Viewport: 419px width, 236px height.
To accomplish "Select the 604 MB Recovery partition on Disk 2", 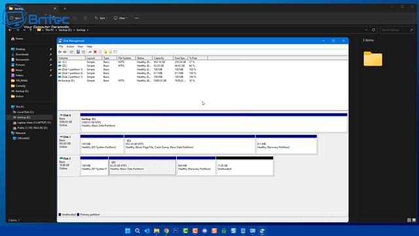I will [x=196, y=166].
